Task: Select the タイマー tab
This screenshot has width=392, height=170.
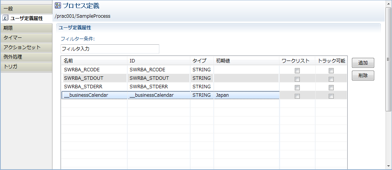Action: coord(26,38)
